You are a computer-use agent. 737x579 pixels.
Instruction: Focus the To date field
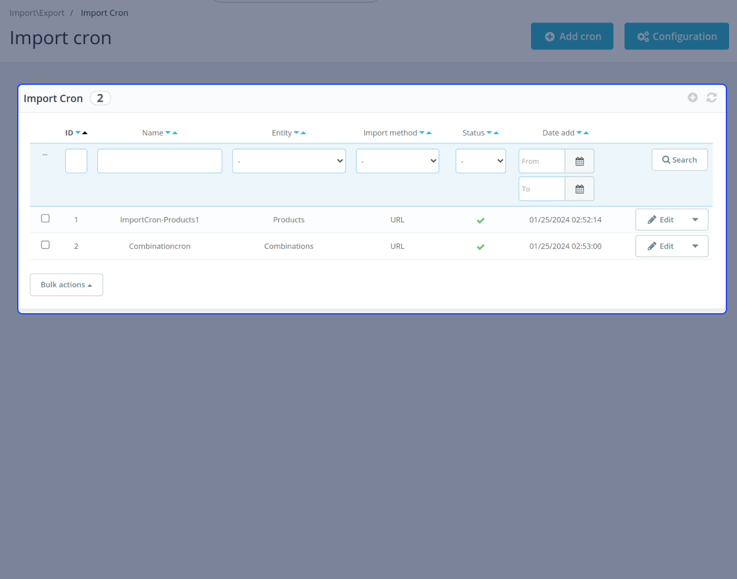[542, 189]
